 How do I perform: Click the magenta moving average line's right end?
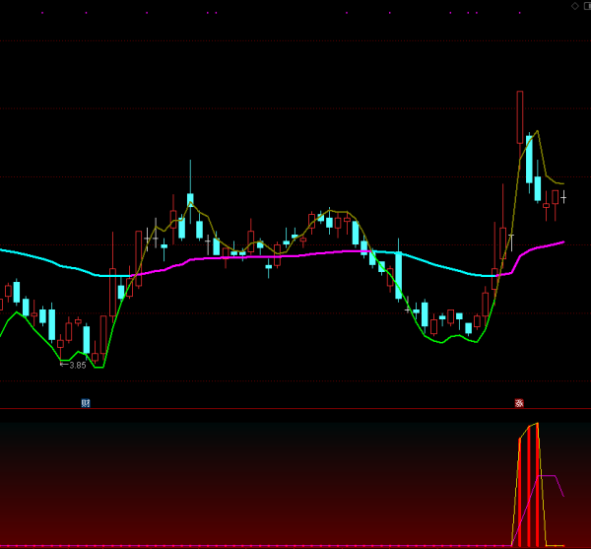pos(561,241)
